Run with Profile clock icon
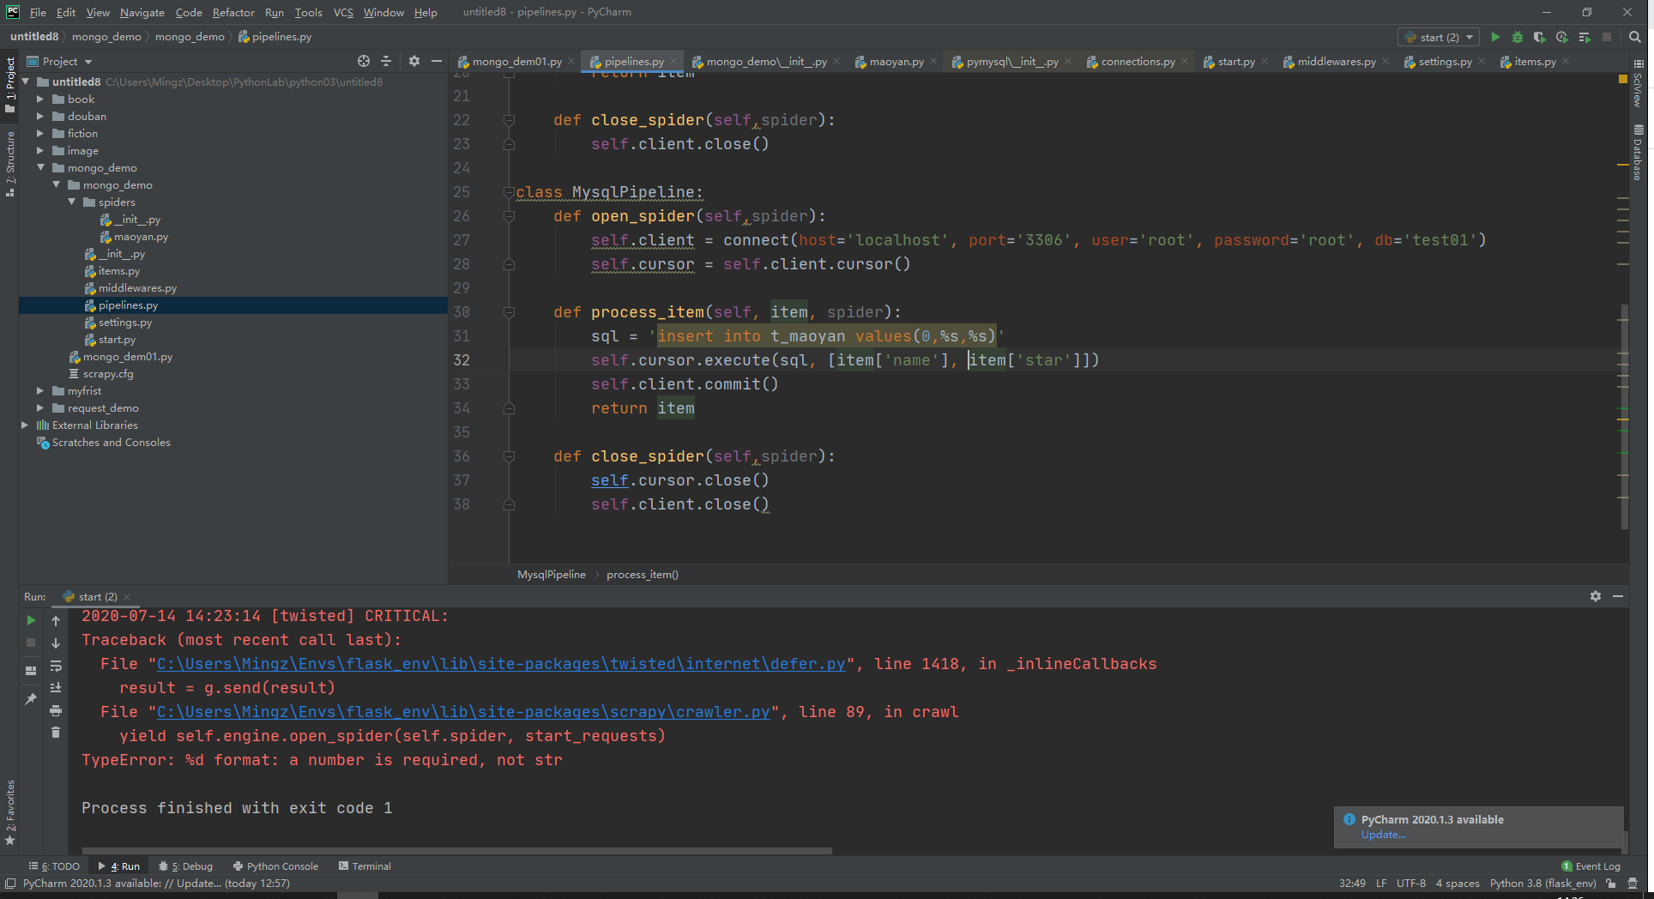The image size is (1654, 899). point(1562,37)
